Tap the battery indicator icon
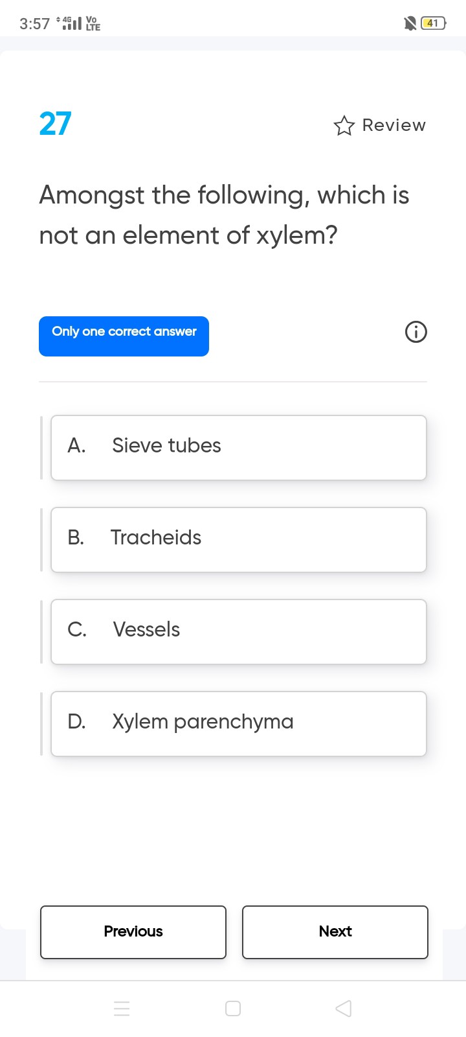 433,24
